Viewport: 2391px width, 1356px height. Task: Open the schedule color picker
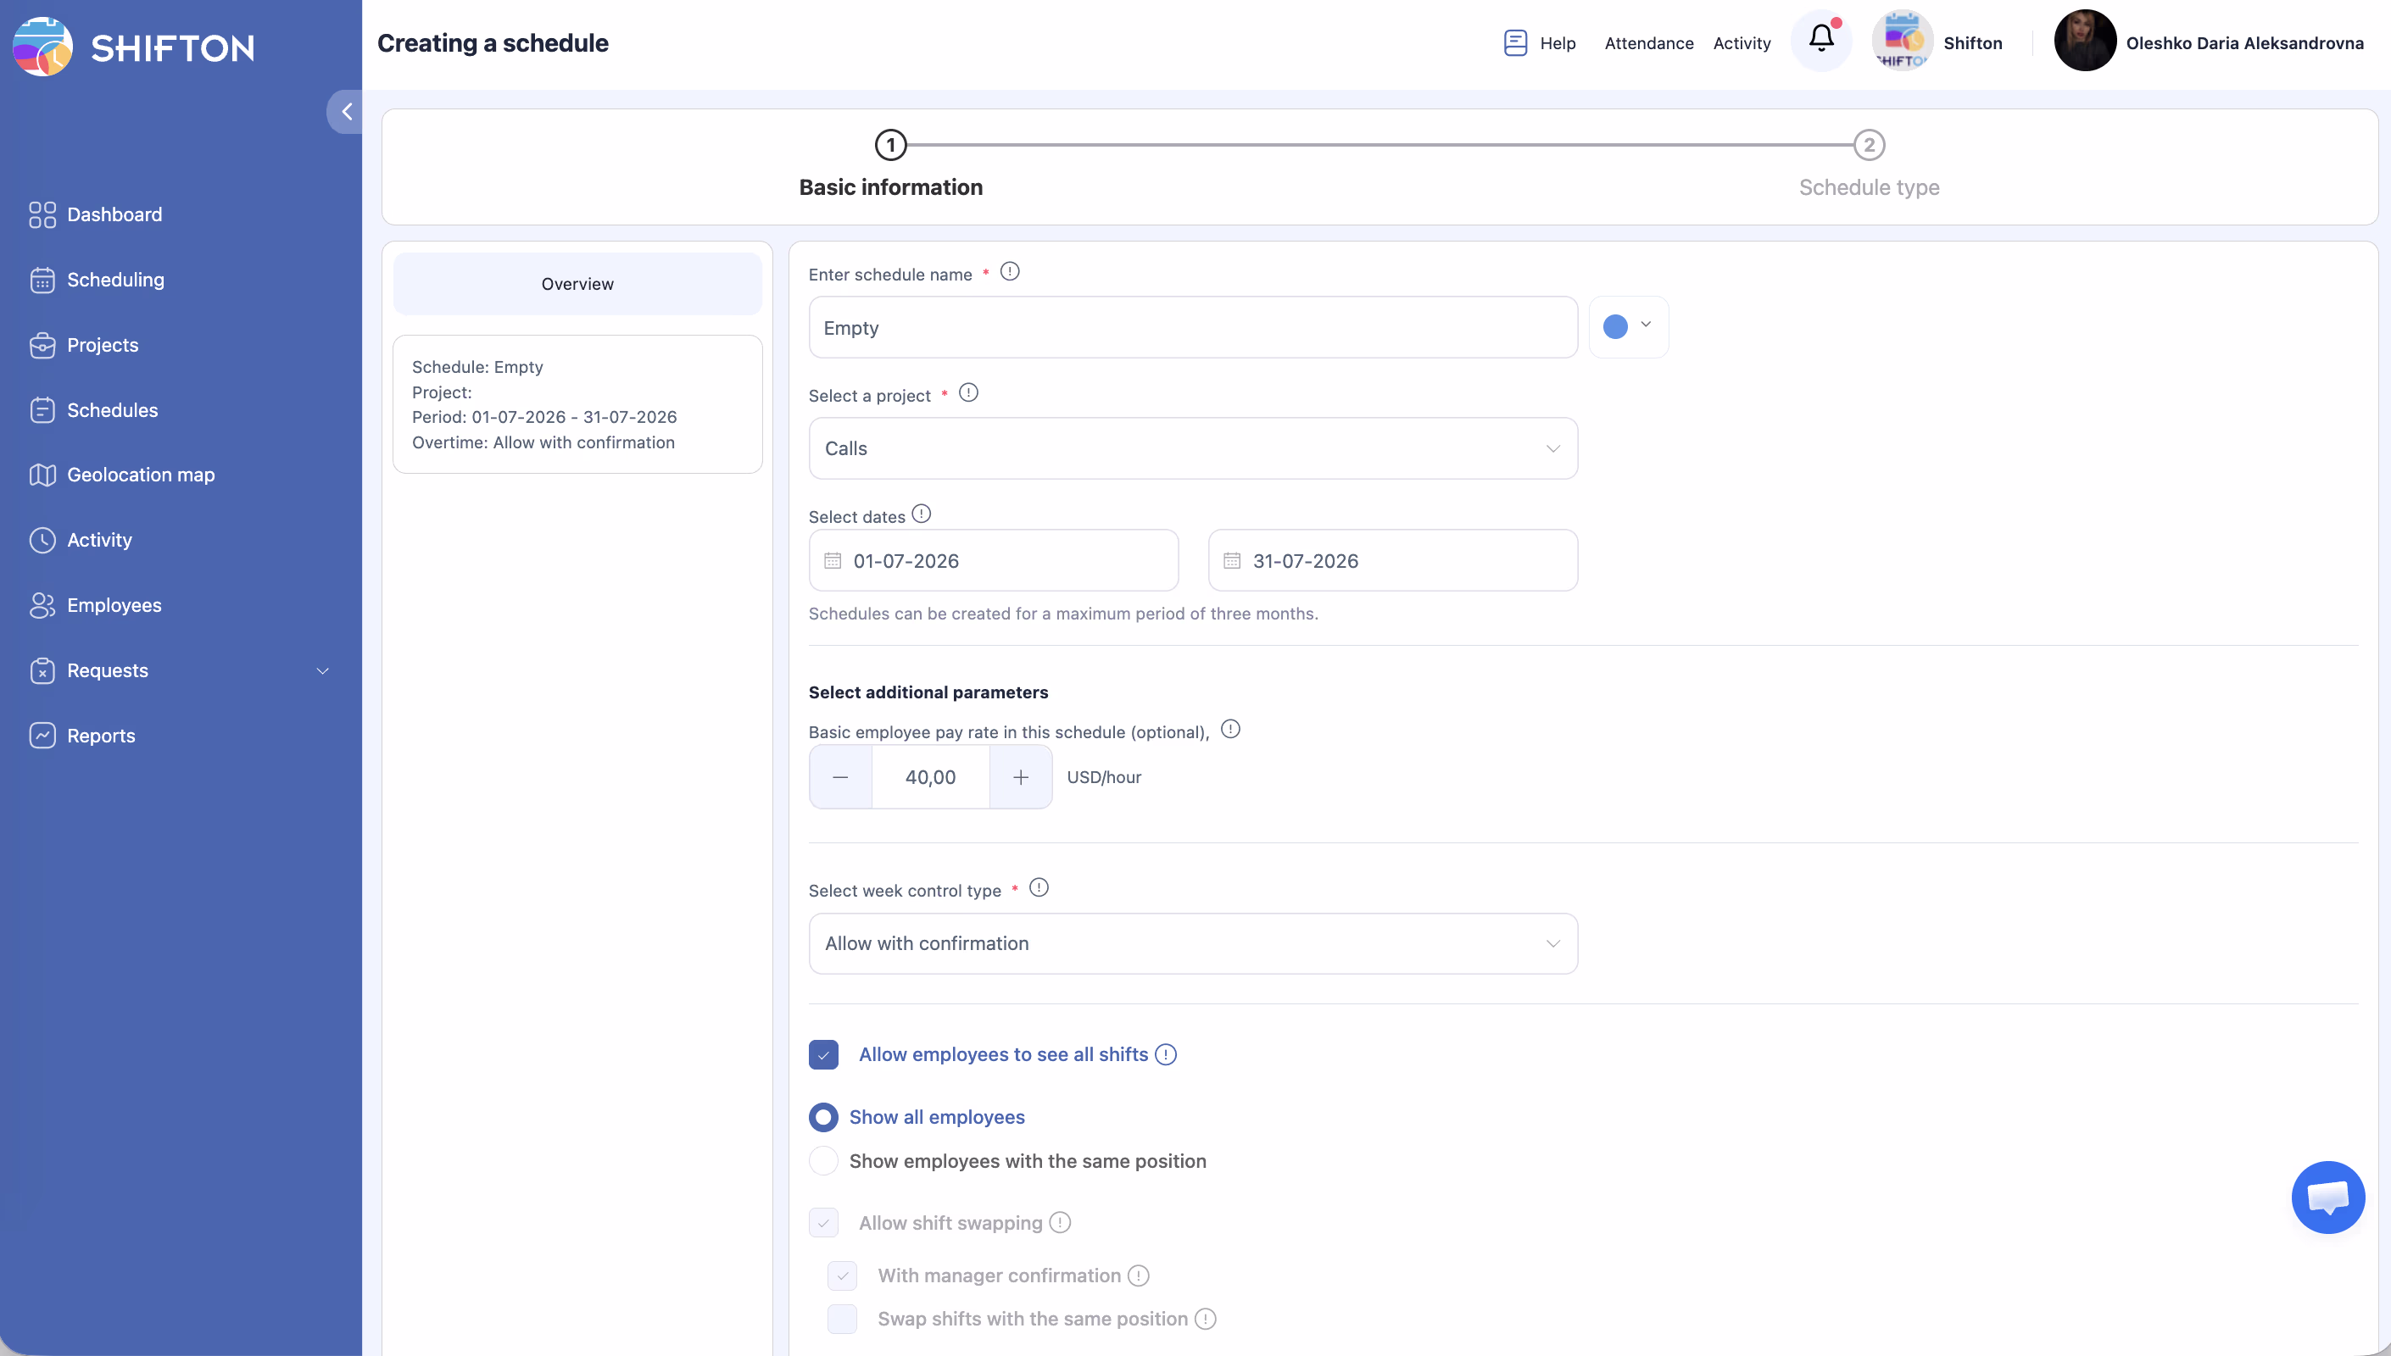1627,327
